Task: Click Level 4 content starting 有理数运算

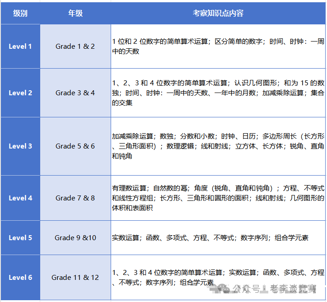Action: pos(218,198)
